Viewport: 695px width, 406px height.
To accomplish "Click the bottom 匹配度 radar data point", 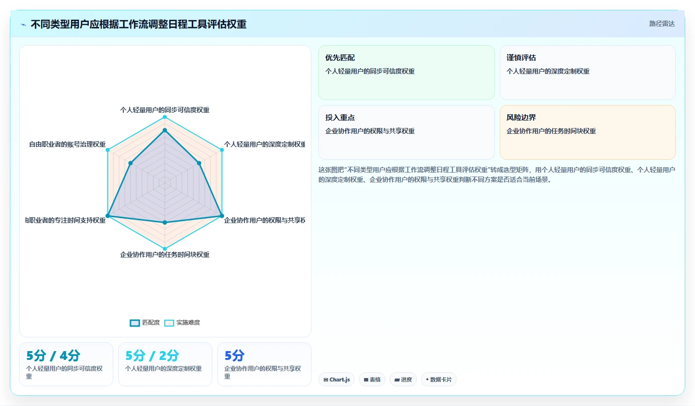I will click(165, 223).
